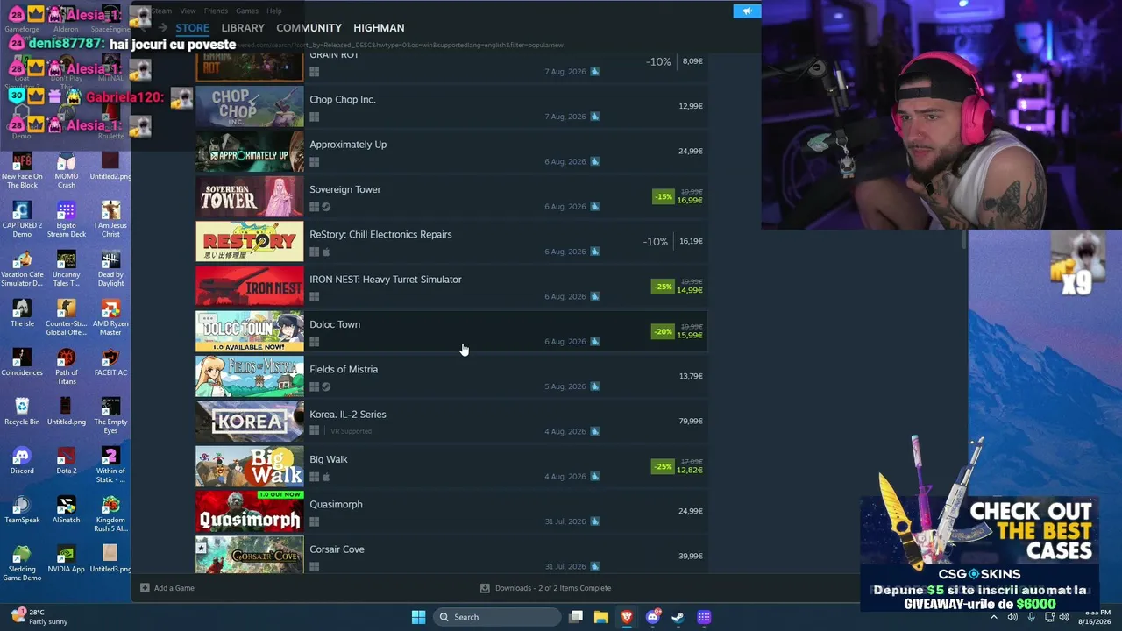Viewport: 1122px width, 631px height.
Task: Click the microphone icon in system tray
Action: [1031, 617]
